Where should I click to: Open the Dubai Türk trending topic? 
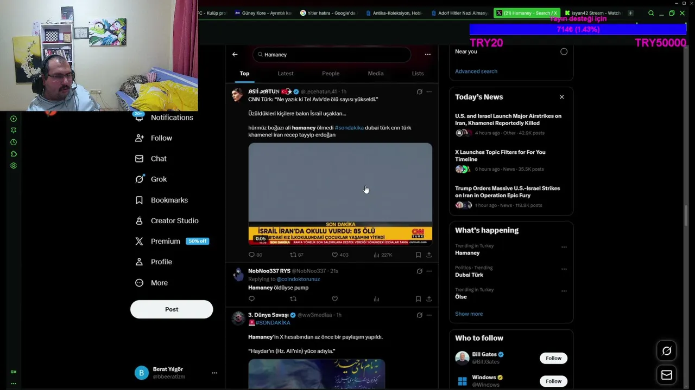pos(469,275)
